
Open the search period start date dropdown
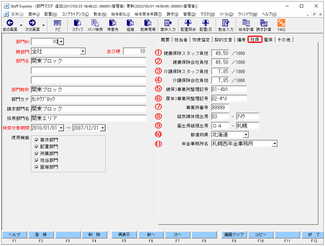(x=61, y=128)
